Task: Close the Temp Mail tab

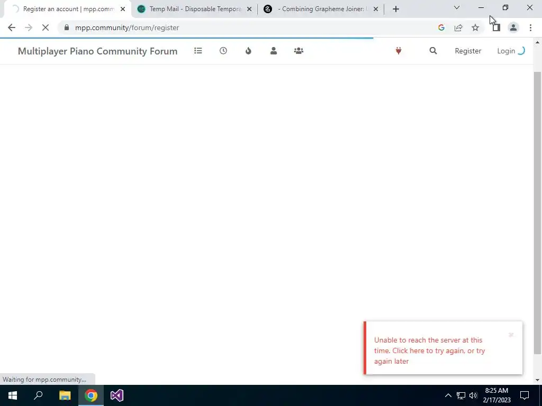Action: [x=249, y=9]
